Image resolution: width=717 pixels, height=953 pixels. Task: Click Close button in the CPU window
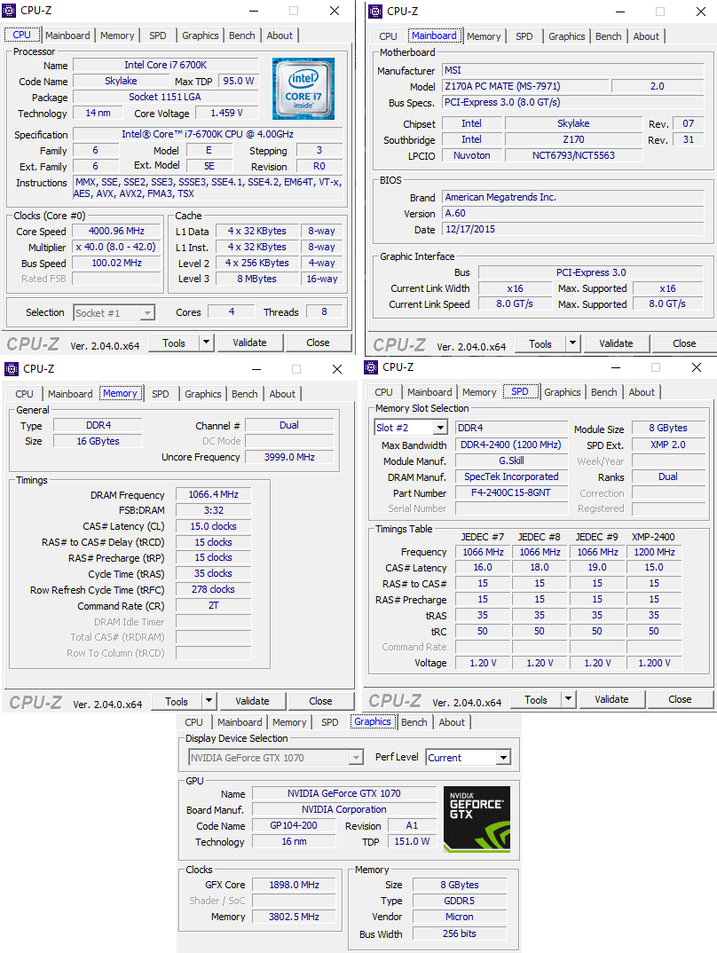[x=318, y=343]
